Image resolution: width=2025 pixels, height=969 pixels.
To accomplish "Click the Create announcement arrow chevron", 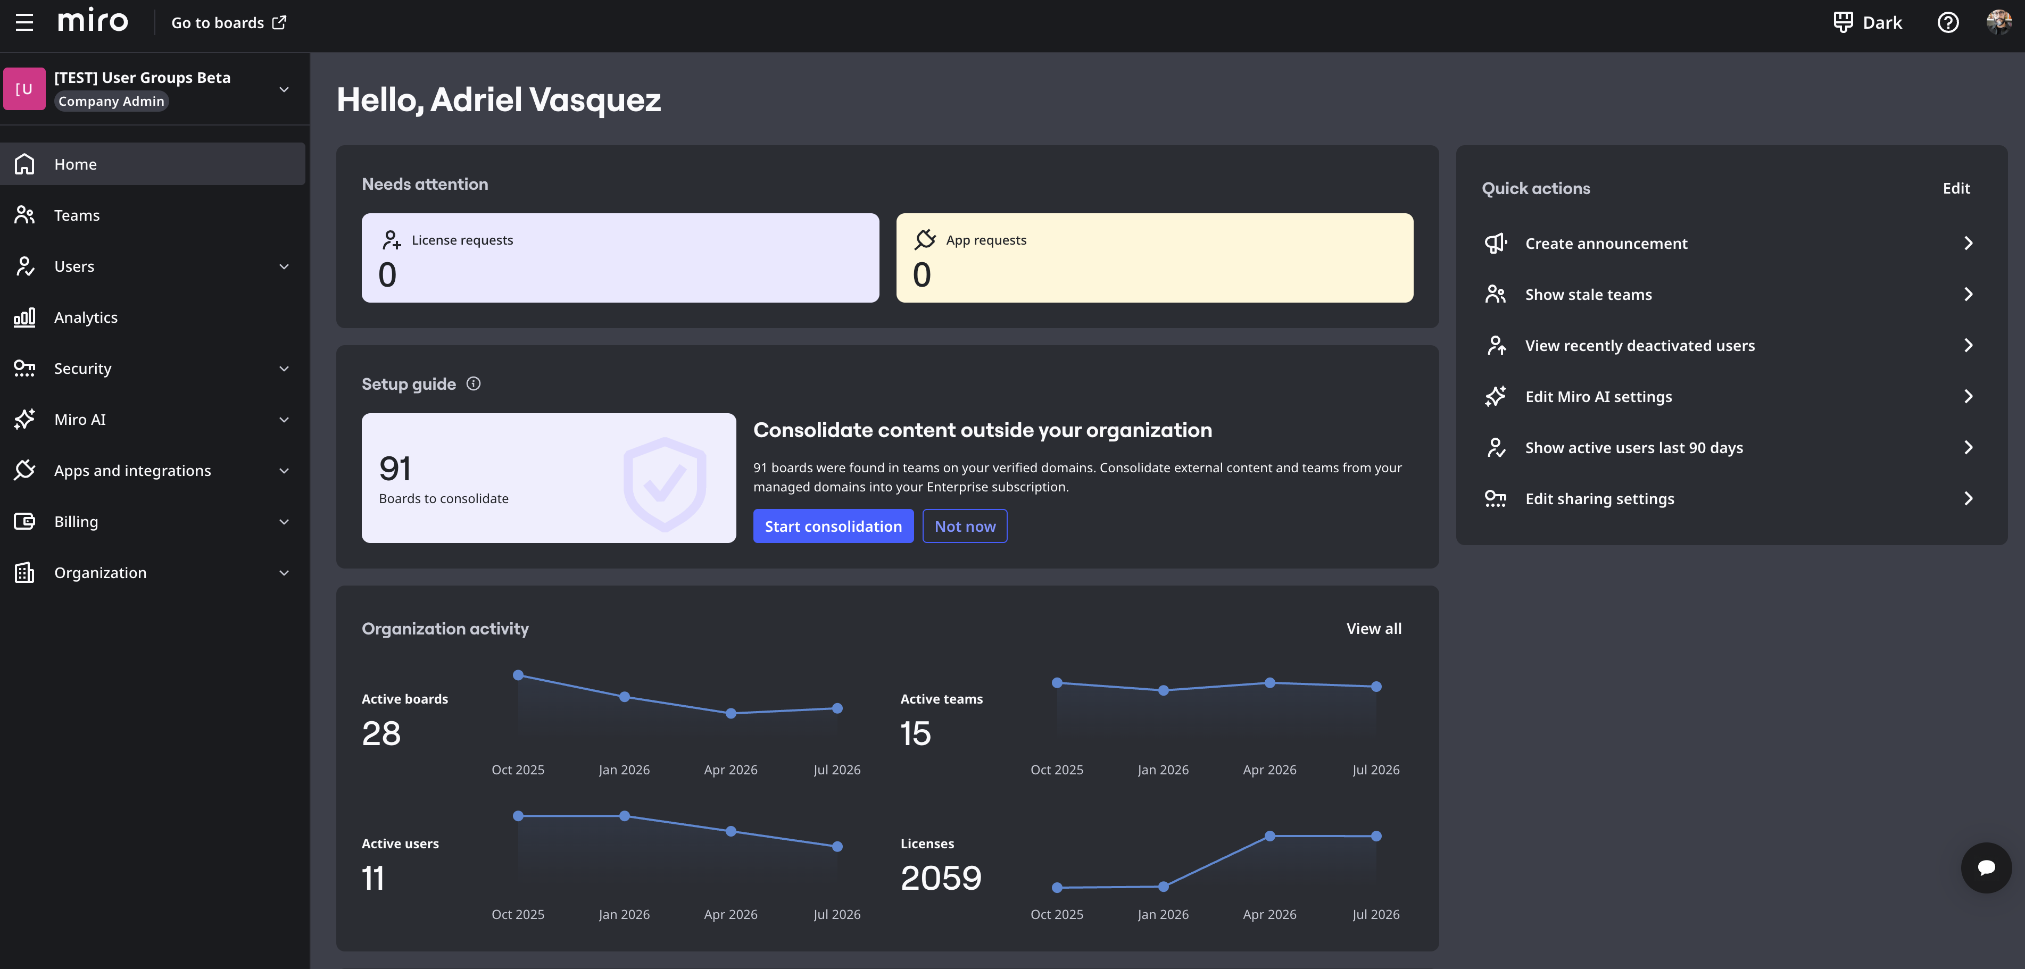I will (1969, 244).
